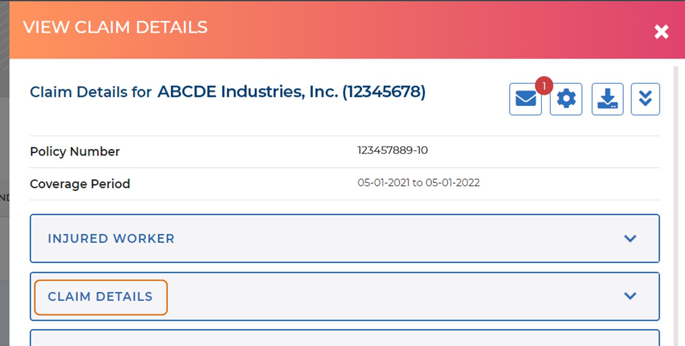Expand all sections with double-chevron icon
This screenshot has height=346, width=685.
pos(645,100)
